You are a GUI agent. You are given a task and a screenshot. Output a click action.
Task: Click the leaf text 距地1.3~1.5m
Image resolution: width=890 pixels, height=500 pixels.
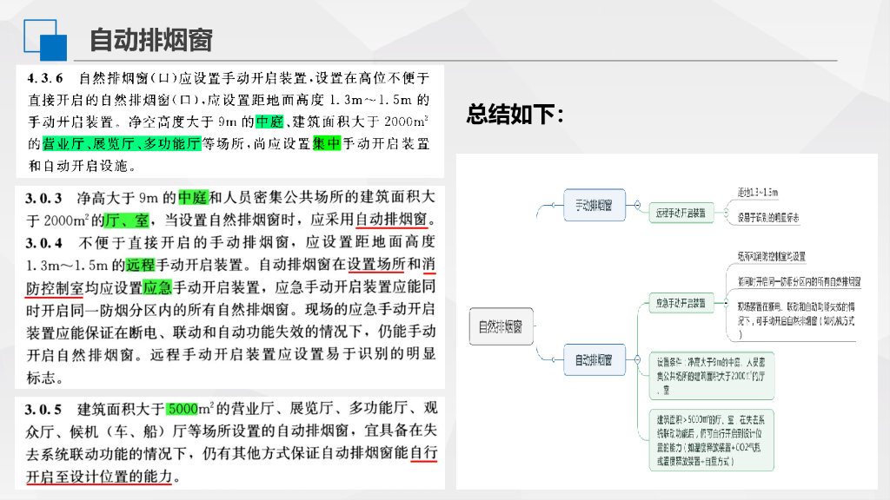758,193
